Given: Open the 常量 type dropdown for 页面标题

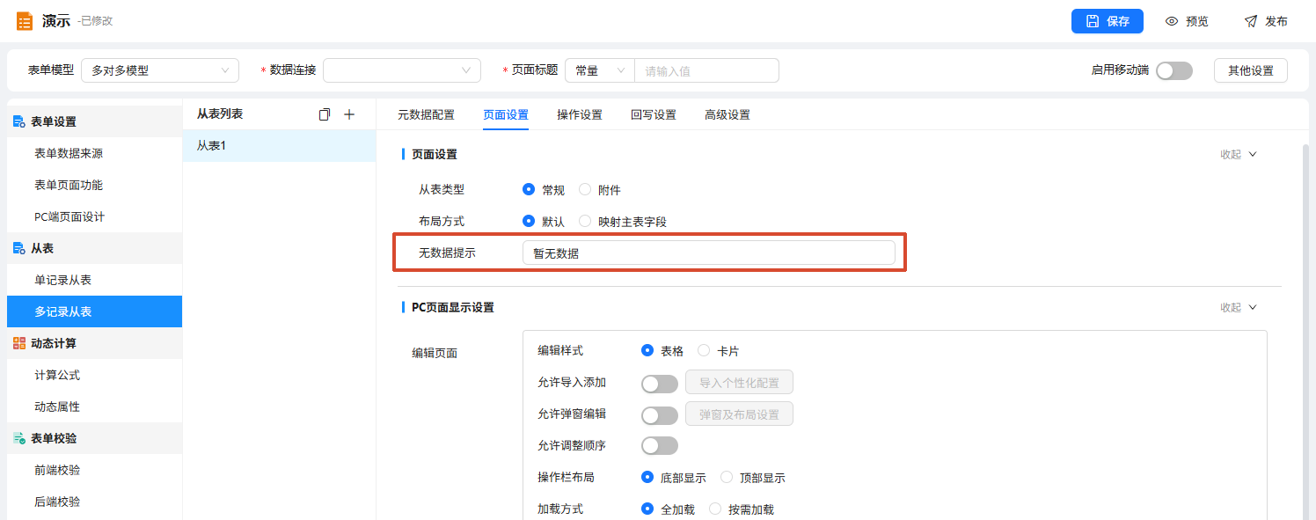Looking at the screenshot, I should point(600,70).
